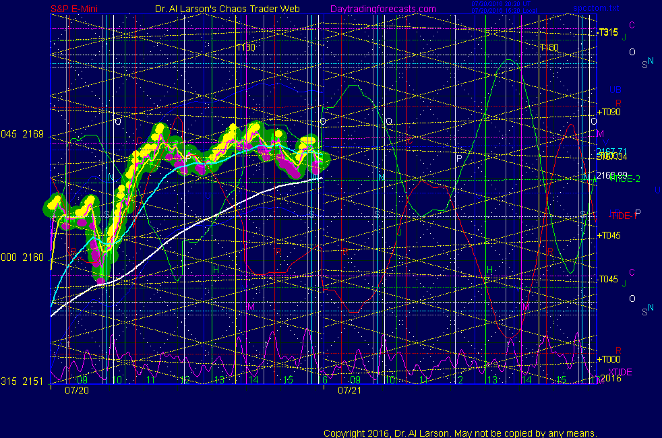Click the "T130" label near chart top
Viewport: 662px width, 438px height.
pyautogui.click(x=245, y=47)
